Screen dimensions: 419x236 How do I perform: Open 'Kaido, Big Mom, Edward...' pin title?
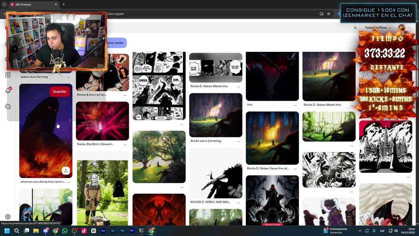[95, 144]
